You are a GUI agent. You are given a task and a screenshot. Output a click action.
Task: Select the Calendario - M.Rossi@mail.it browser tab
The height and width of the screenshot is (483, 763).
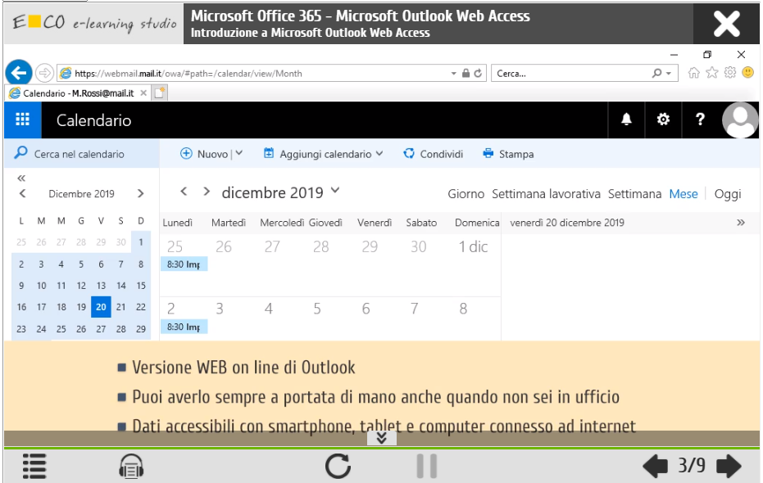point(78,93)
